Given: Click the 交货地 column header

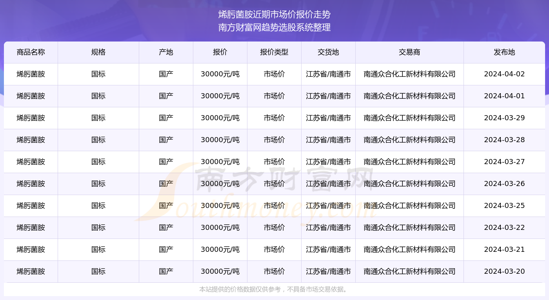Looking at the screenshot, I should 328,52.
